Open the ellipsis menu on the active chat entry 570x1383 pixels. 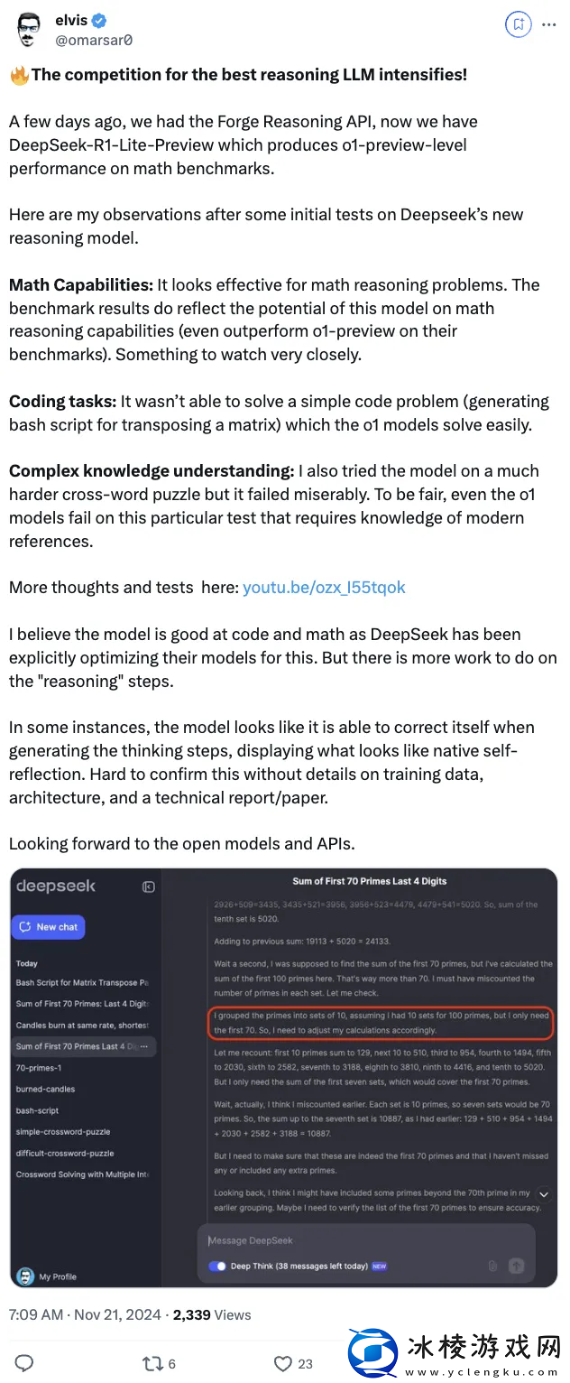pyautogui.click(x=144, y=1046)
